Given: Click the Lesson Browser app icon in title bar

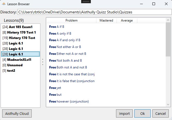Looking at the screenshot, I should 4,4.
